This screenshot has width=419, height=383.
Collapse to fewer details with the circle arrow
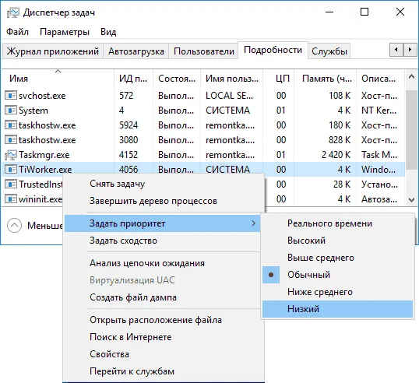pos(15,226)
